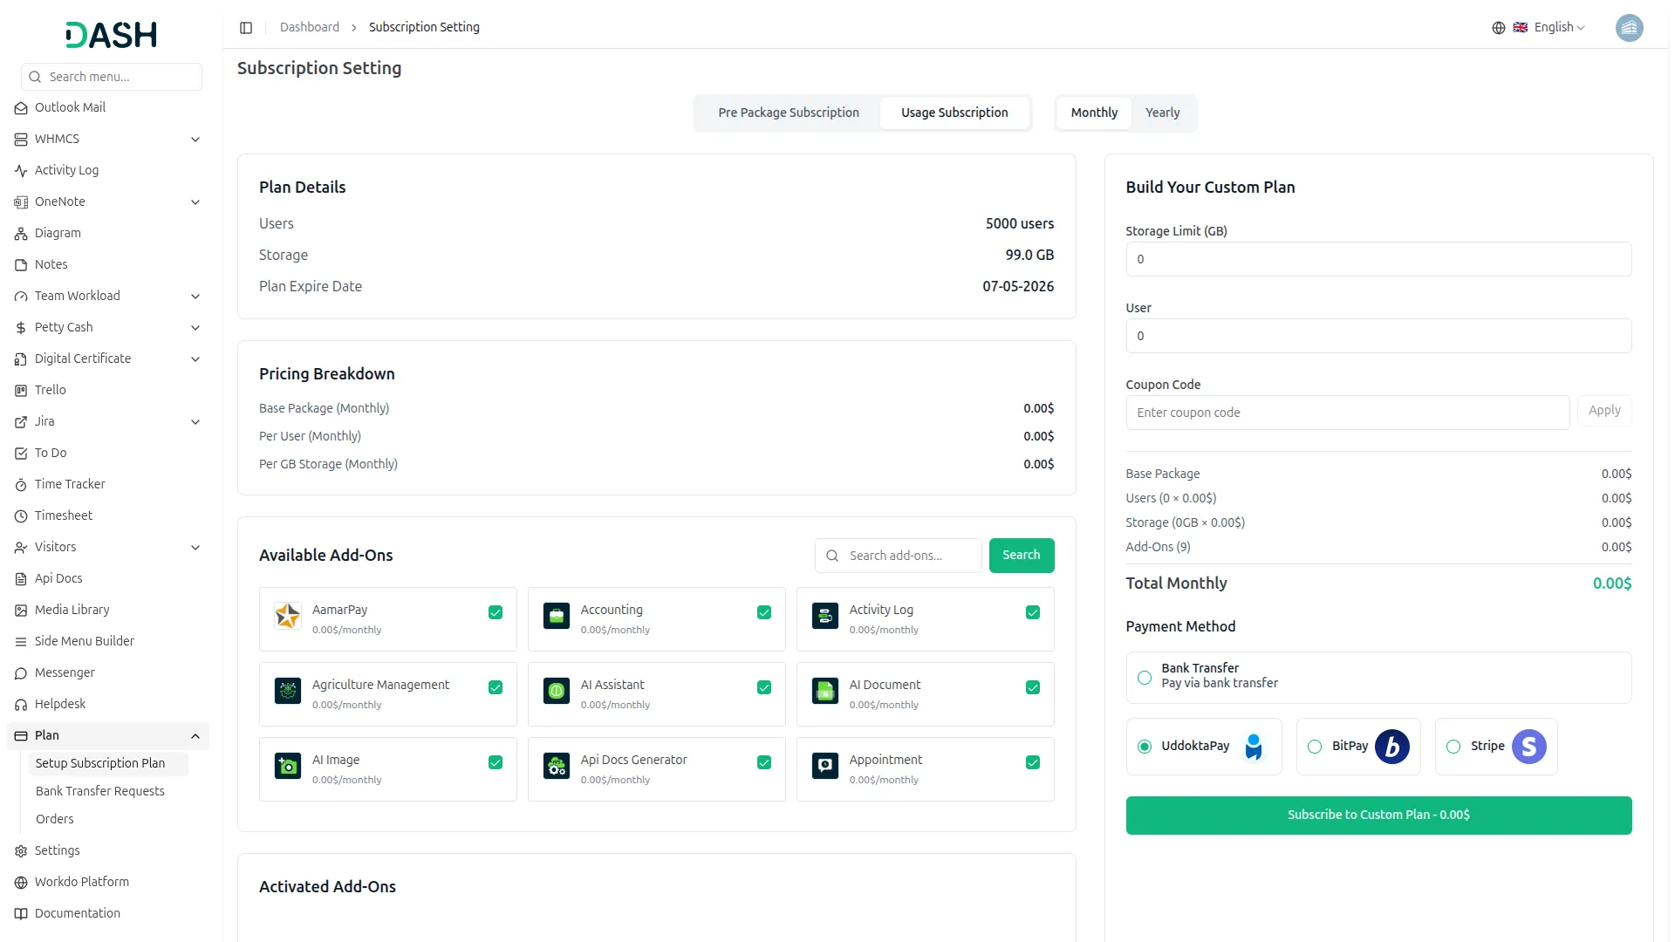Screen dimensions: 1675x942
Task: Uncheck the Activity Log add-on checkbox
Action: (x=1033, y=612)
